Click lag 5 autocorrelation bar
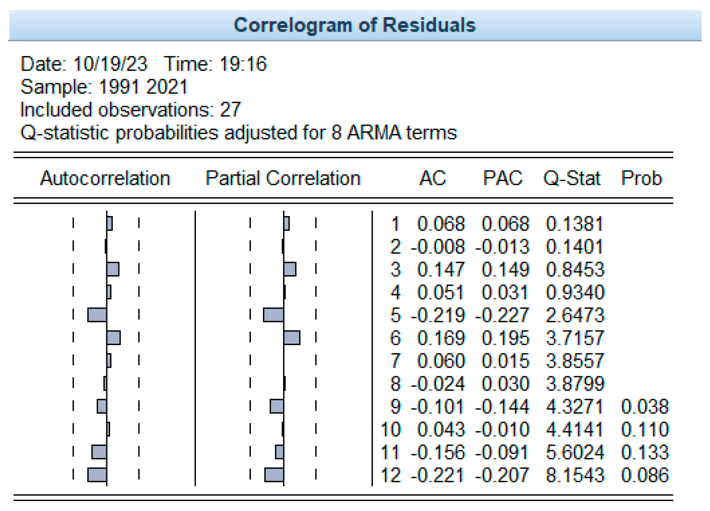This screenshot has width=710, height=511. click(x=97, y=315)
